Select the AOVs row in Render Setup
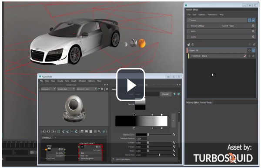Viewport: 261px width, 168px height. tap(221, 31)
